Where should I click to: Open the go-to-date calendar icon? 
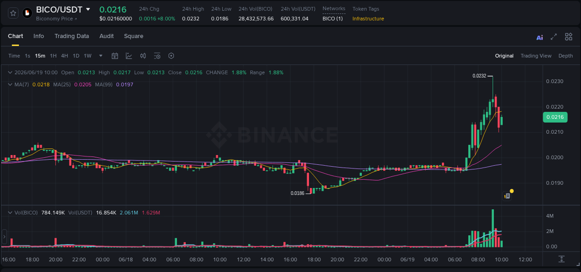[x=115, y=56]
